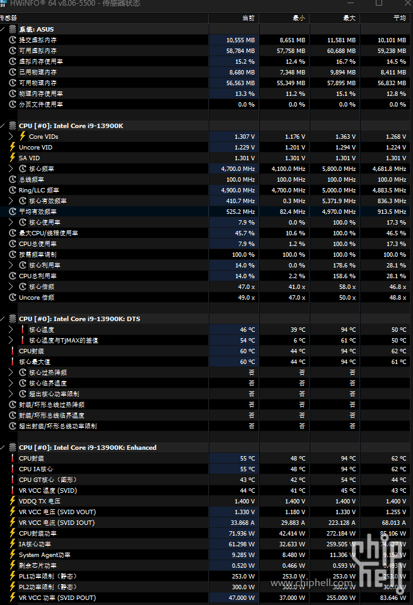This screenshot has height=605, width=413.
Task: Click the thermometer icon of CPU GT核心
Action: coord(13,479)
